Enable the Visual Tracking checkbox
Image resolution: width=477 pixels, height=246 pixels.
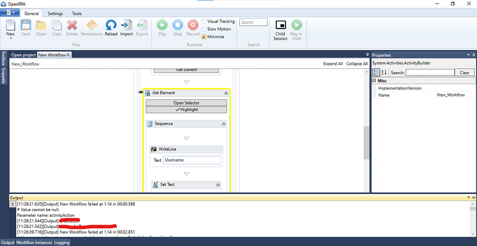204,21
